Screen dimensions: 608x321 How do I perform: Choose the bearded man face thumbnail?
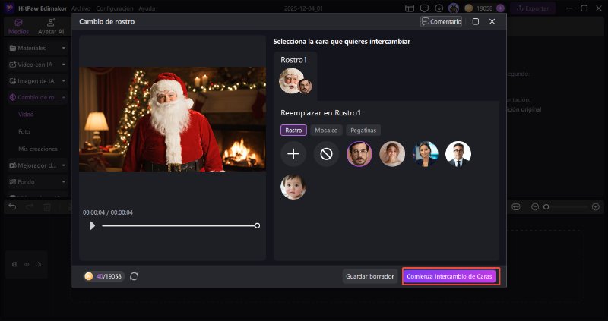[359, 154]
